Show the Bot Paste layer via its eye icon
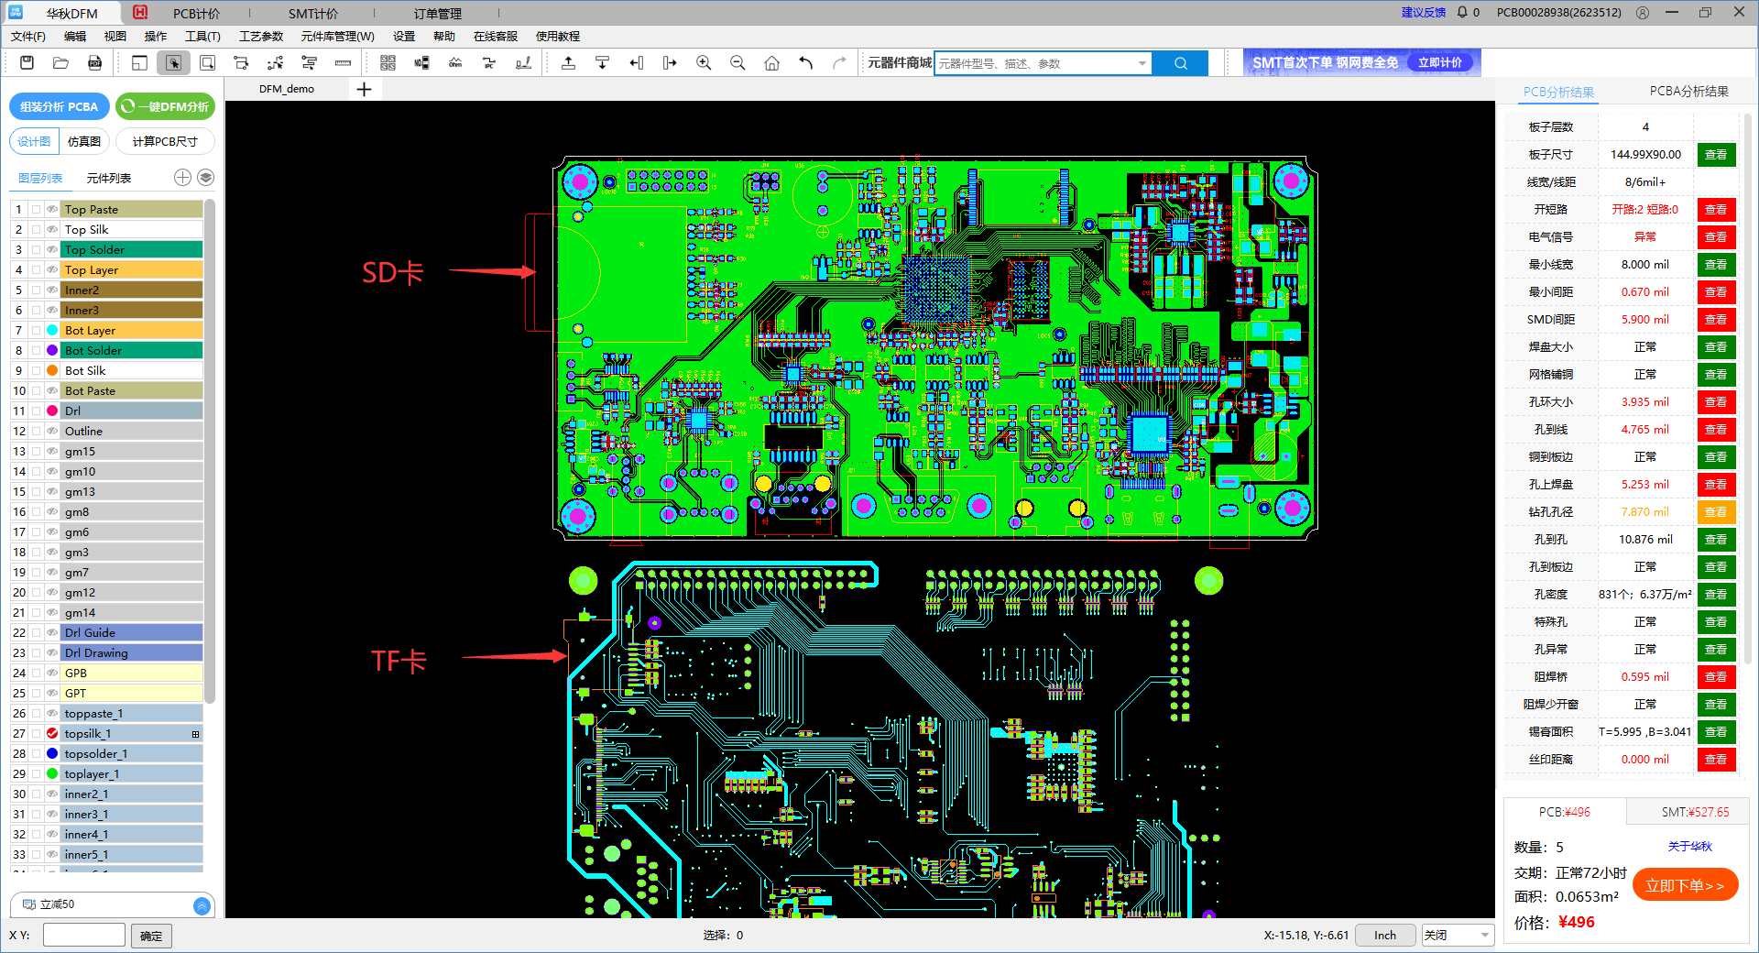This screenshot has width=1759, height=953. pyautogui.click(x=52, y=391)
